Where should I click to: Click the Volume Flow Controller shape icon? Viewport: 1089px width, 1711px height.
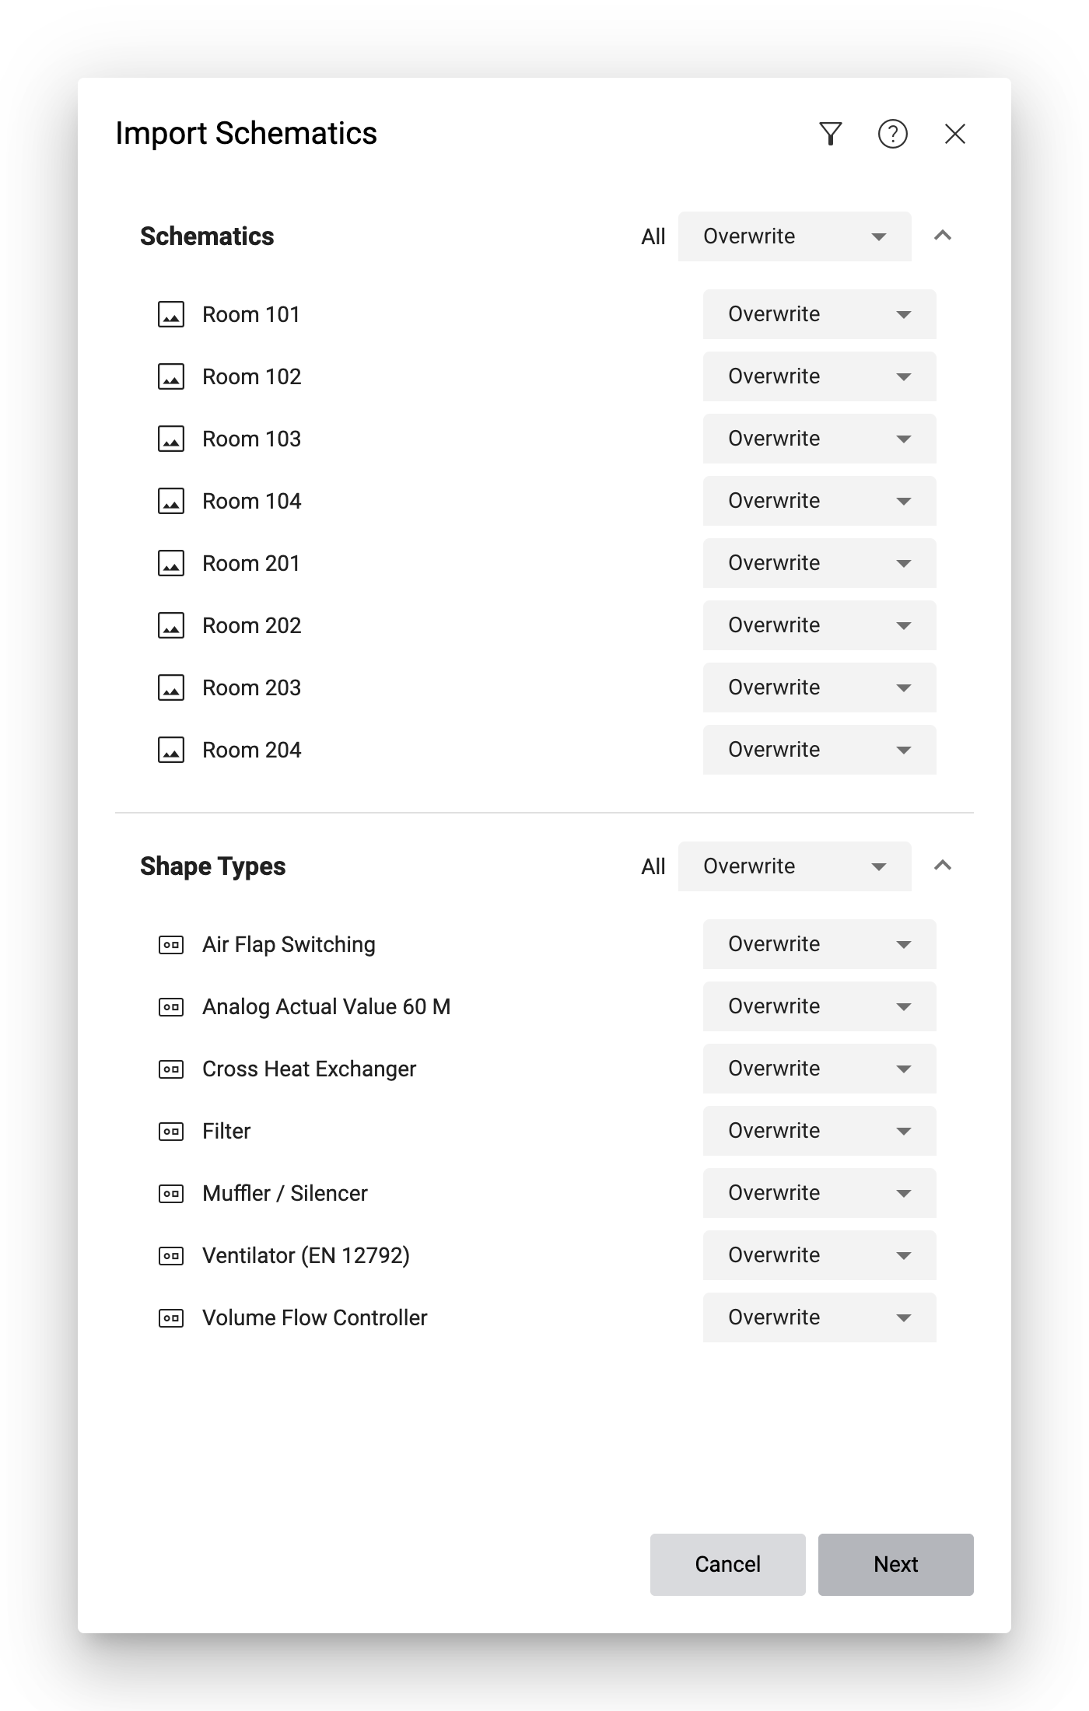pos(171,1318)
